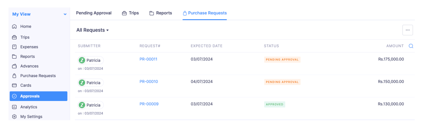Screen dimensions: 433x129
Task: Click the folder icon on Reports tab
Action: (x=152, y=13)
